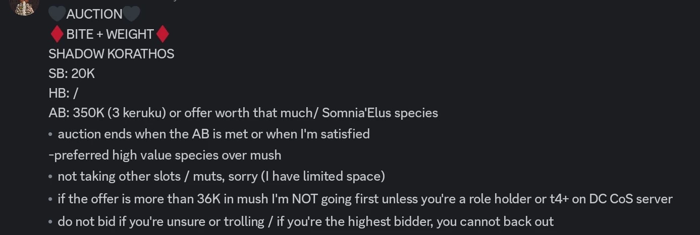Click the AUCTION heading text
This screenshot has height=235, width=700.
tap(94, 14)
